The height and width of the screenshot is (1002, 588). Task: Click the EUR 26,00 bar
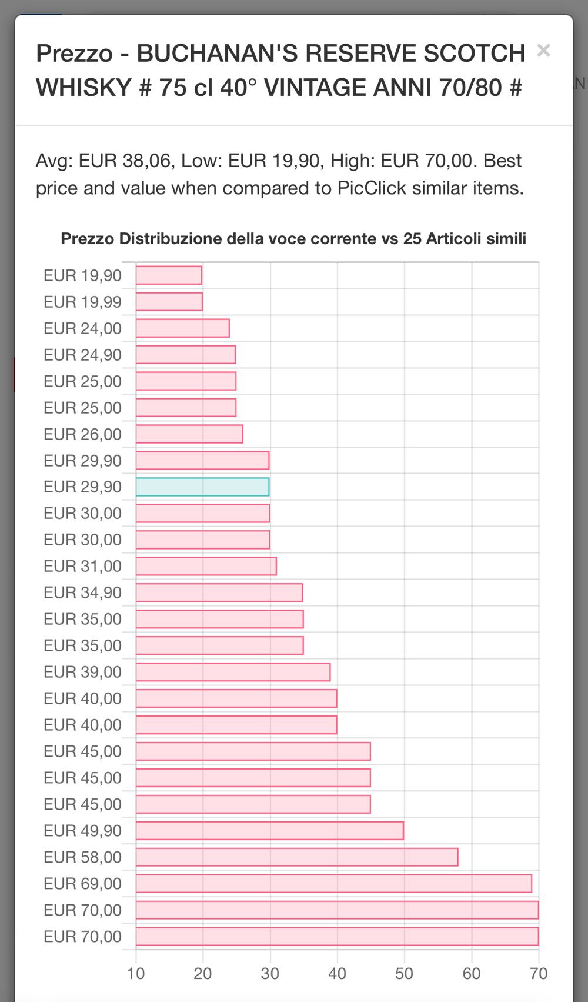pyautogui.click(x=189, y=434)
